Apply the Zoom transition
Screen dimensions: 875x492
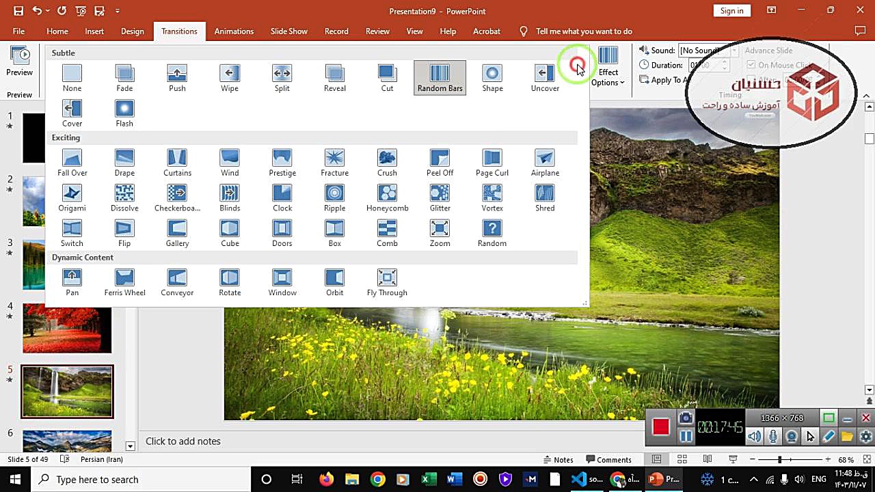click(440, 234)
